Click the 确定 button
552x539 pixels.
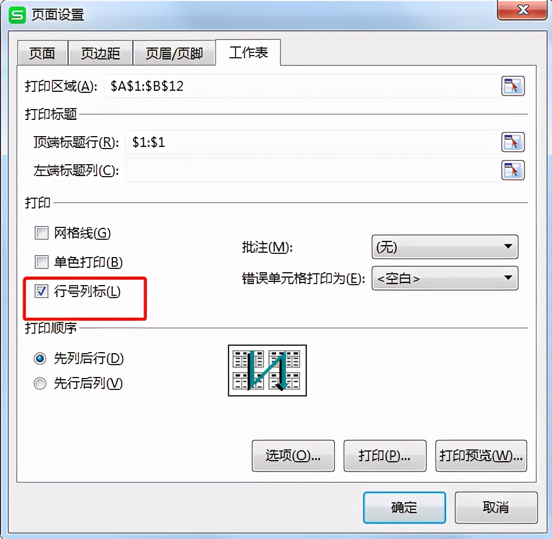point(405,507)
